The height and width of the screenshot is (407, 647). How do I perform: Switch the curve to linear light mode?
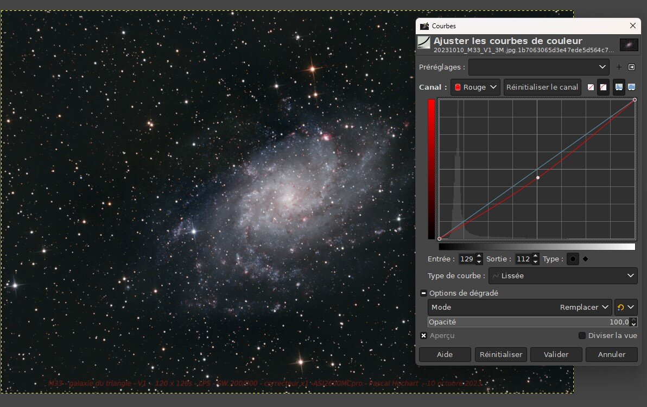pyautogui.click(x=591, y=87)
